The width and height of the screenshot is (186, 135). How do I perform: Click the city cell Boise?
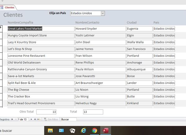(139, 76)
